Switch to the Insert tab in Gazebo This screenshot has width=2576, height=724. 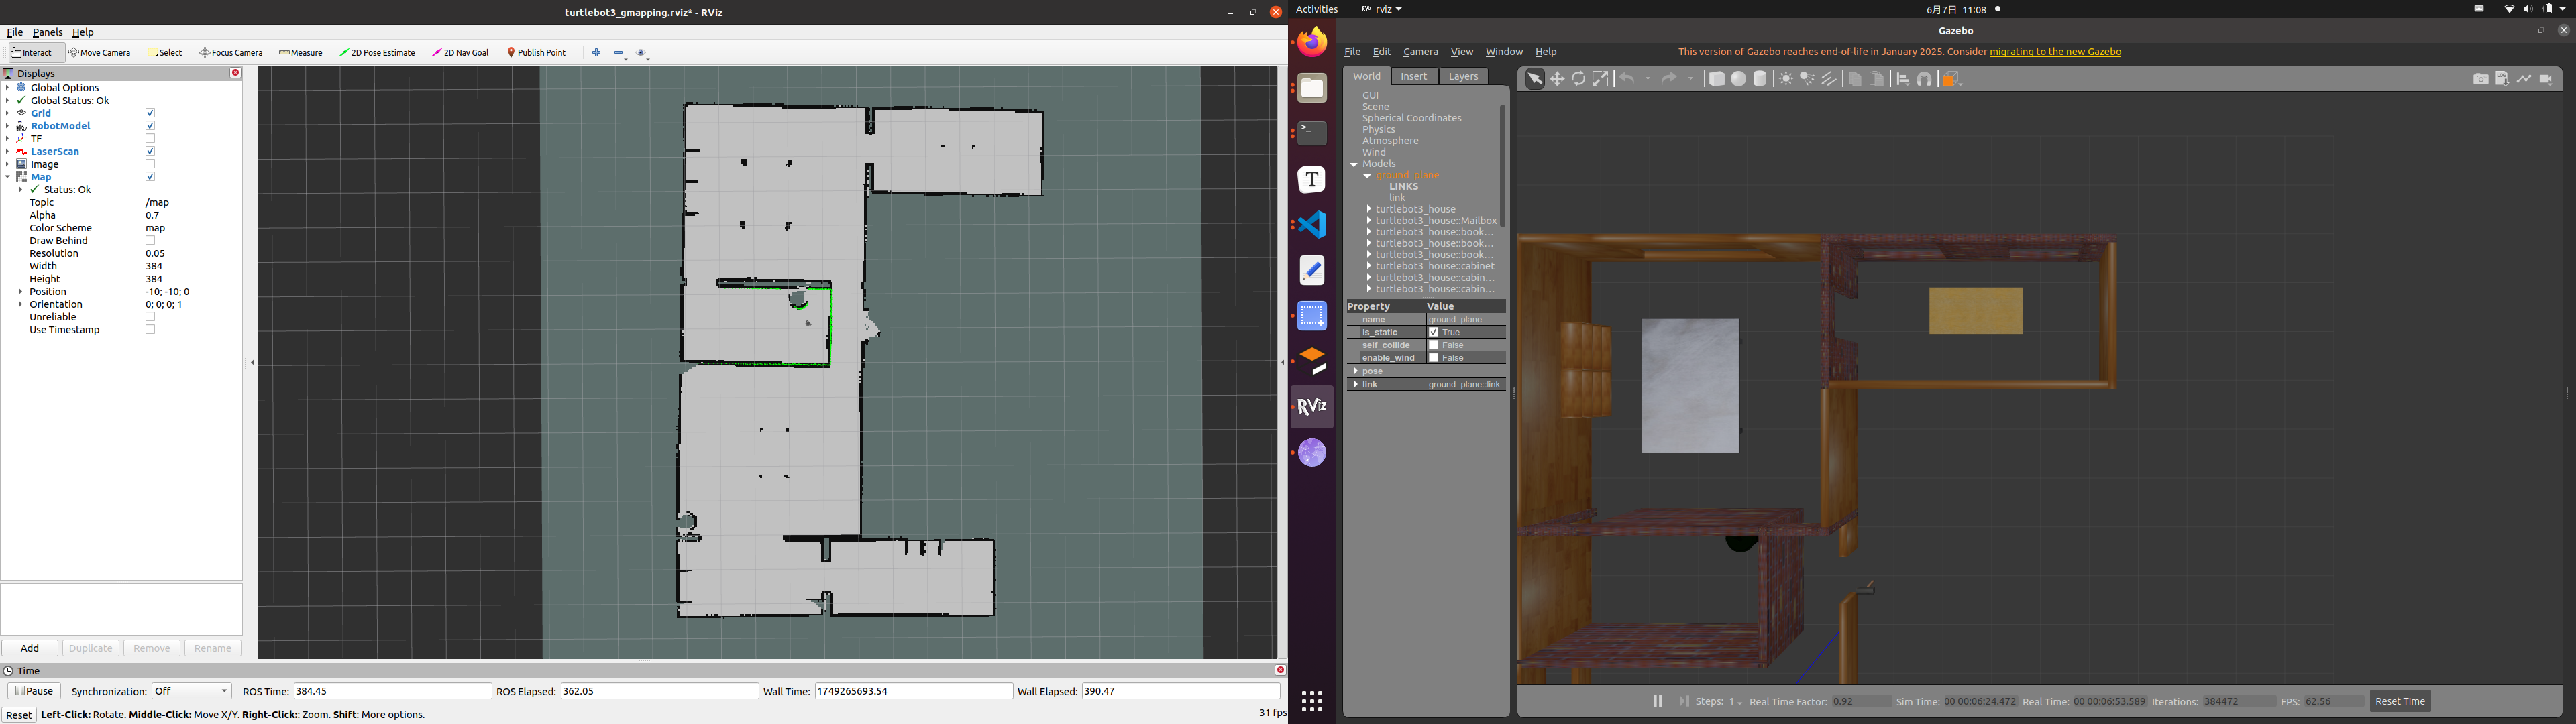pyautogui.click(x=1414, y=76)
